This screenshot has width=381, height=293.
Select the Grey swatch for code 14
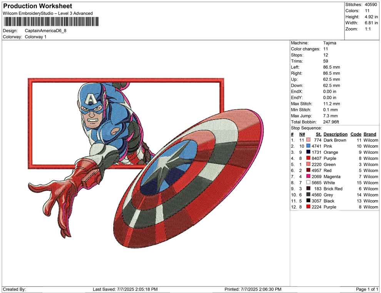tap(308, 195)
